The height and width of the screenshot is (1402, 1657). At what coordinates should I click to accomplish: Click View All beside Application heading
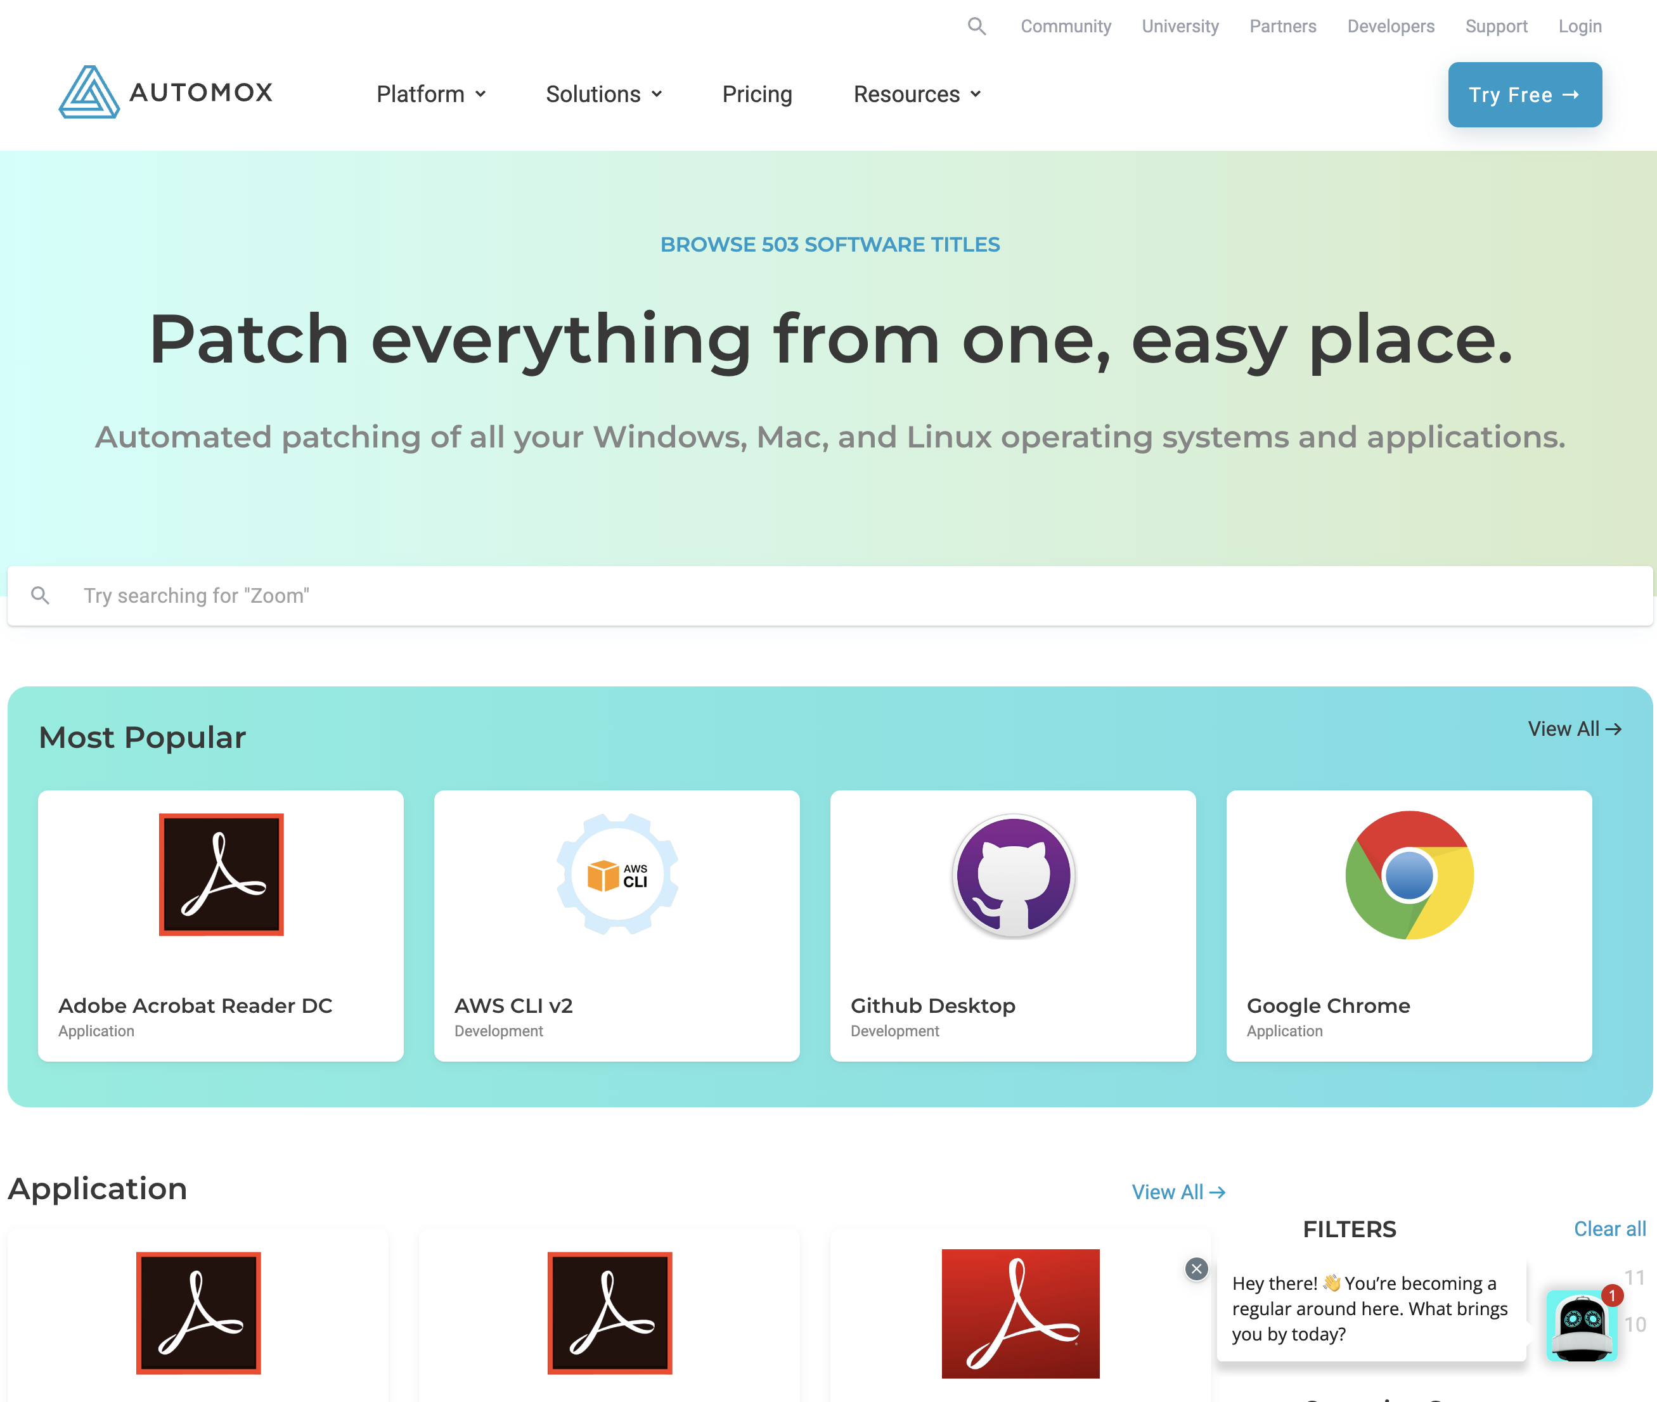[x=1178, y=1192]
